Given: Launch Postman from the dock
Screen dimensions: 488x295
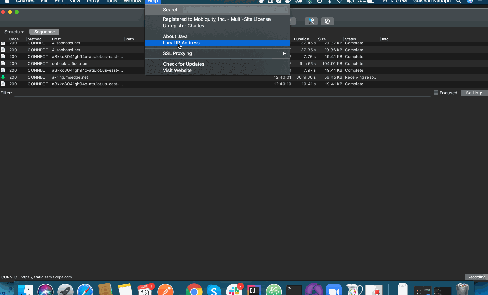Looking at the screenshot, I should (165, 290).
